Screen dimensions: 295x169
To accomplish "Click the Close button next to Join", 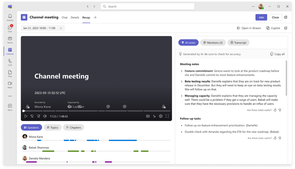I will 275,17.
